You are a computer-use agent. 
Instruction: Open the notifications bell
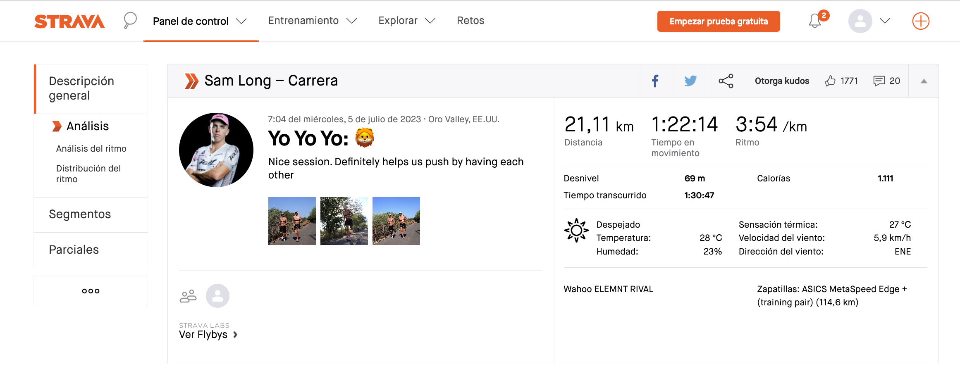[815, 21]
